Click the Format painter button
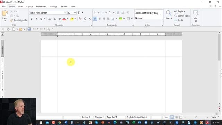This screenshot has height=125, width=222. tap(19, 20)
